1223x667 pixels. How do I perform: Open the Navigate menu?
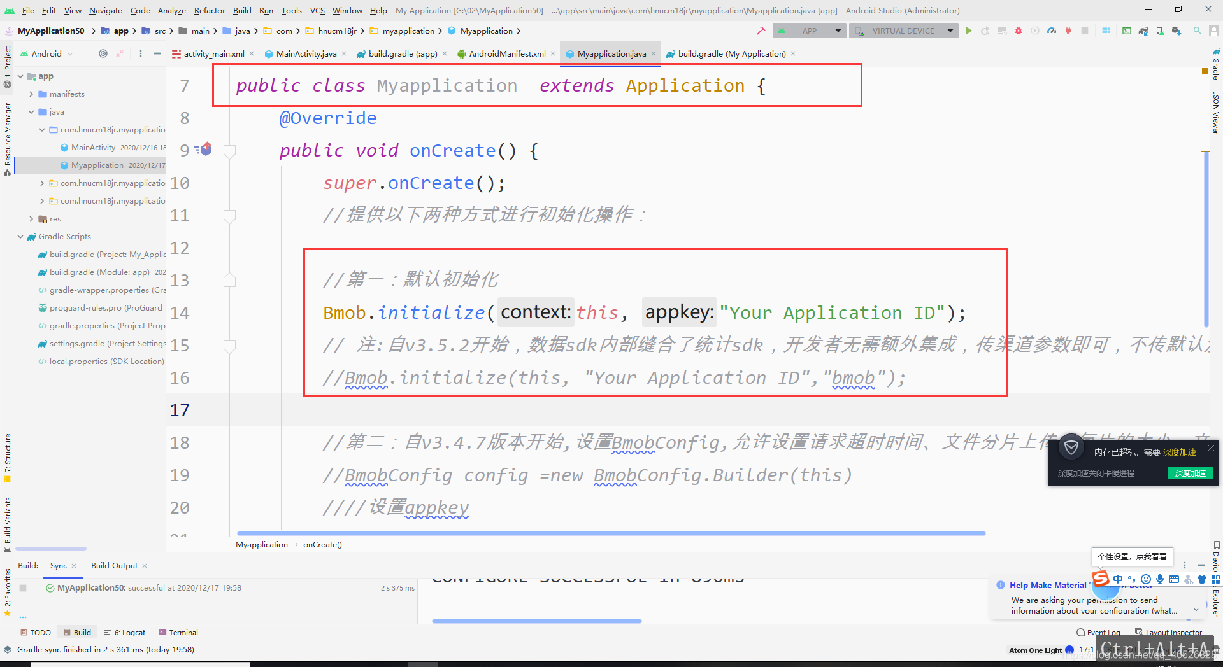click(105, 10)
